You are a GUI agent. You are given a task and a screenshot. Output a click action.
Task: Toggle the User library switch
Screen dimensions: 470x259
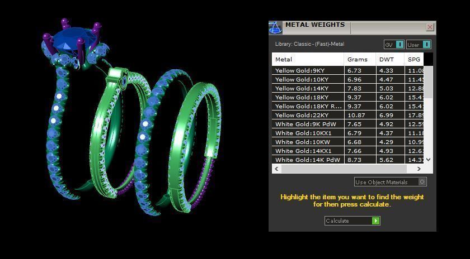click(x=419, y=45)
